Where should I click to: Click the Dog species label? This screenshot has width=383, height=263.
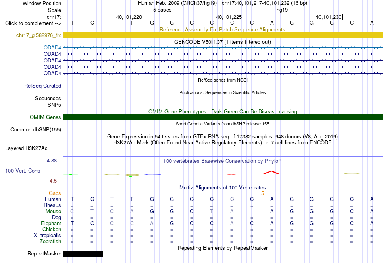pyautogui.click(x=57, y=218)
